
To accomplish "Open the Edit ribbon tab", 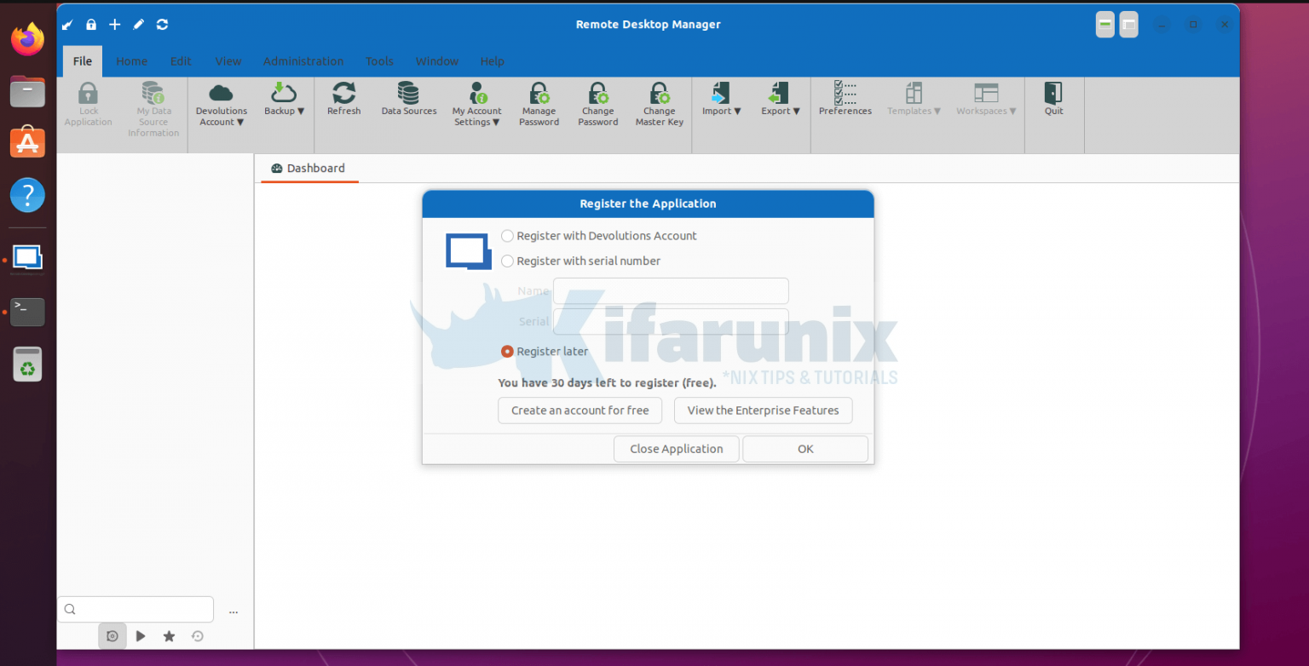I will [x=181, y=61].
